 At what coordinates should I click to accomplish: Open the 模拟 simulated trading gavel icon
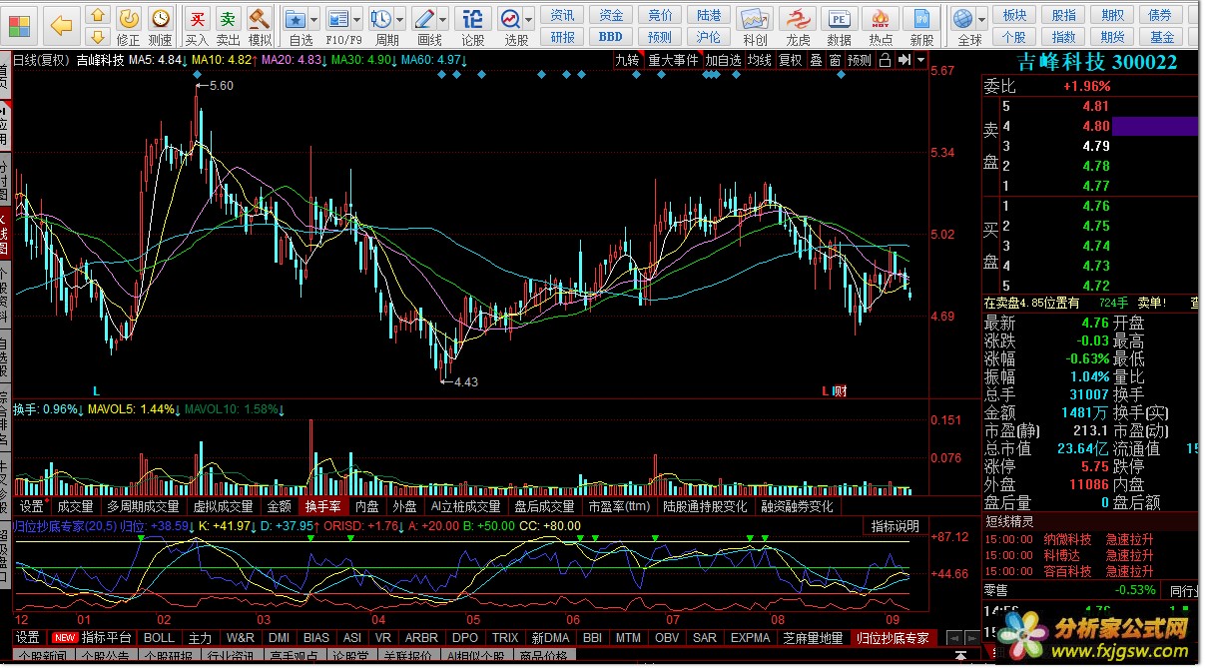point(260,26)
